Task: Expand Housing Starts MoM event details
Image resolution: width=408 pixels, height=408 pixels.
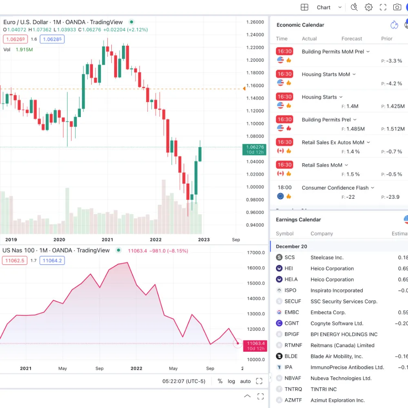Action: pyautogui.click(x=354, y=74)
